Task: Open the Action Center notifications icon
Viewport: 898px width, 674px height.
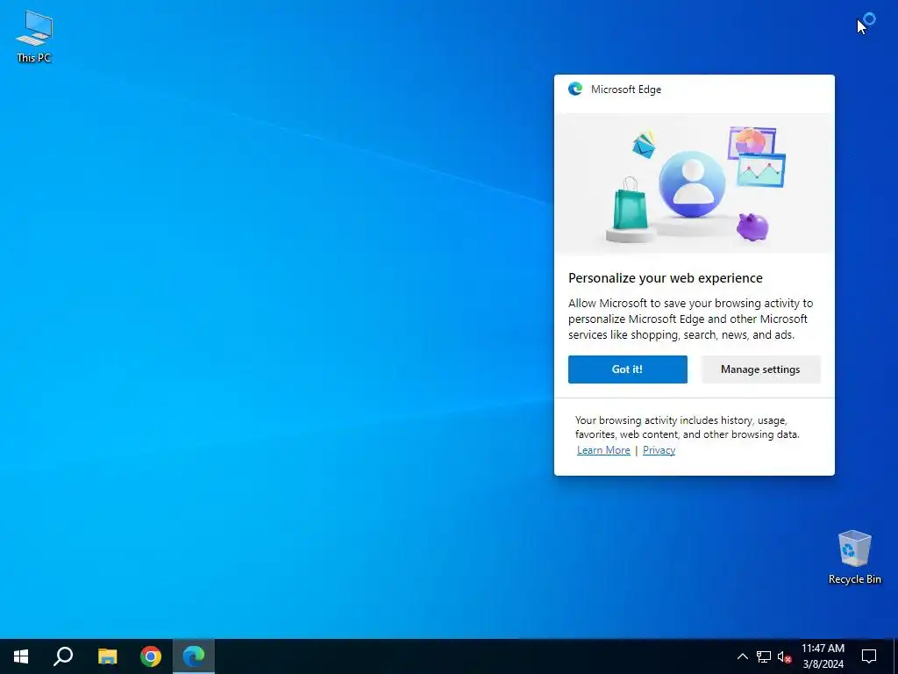Action: coord(869,656)
